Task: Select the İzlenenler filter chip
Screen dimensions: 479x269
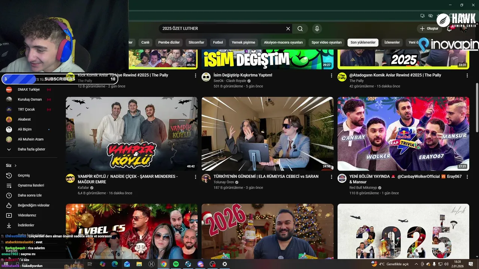Action: (392, 43)
